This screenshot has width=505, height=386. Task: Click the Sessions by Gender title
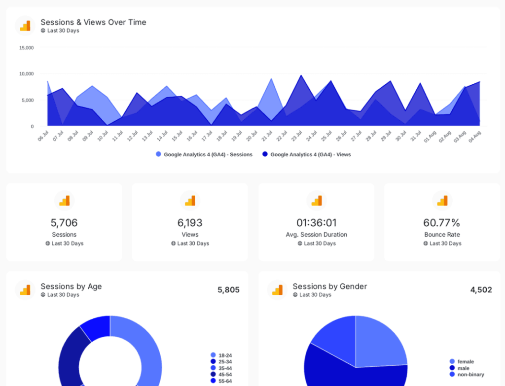click(x=330, y=286)
